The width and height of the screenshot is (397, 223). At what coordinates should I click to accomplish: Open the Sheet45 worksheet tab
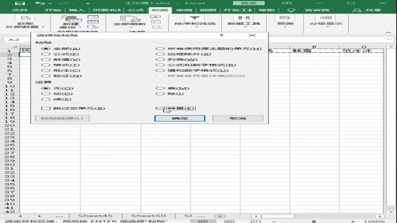[x=95, y=216]
